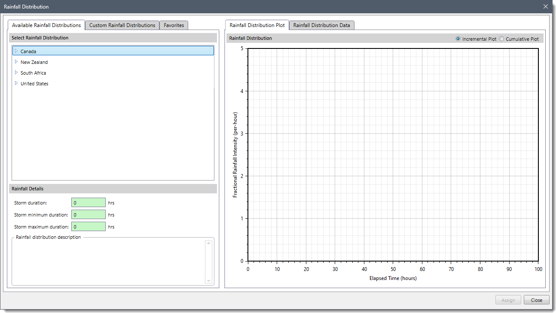Open the Custom Rainfall Distributions tab
The width and height of the screenshot is (556, 313).
[122, 25]
